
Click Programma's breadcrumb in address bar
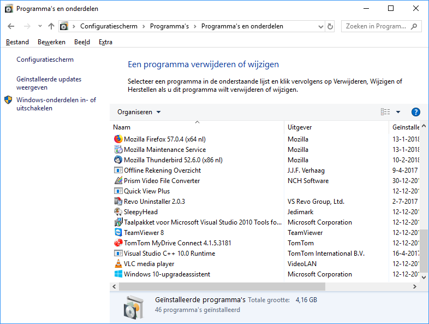(169, 26)
